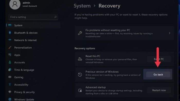This screenshot has width=180, height=101.
Task: Click the Network & internet wifi icon
Action: 10,40
